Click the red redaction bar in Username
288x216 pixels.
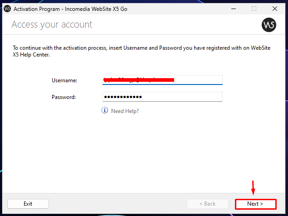pyautogui.click(x=139, y=80)
